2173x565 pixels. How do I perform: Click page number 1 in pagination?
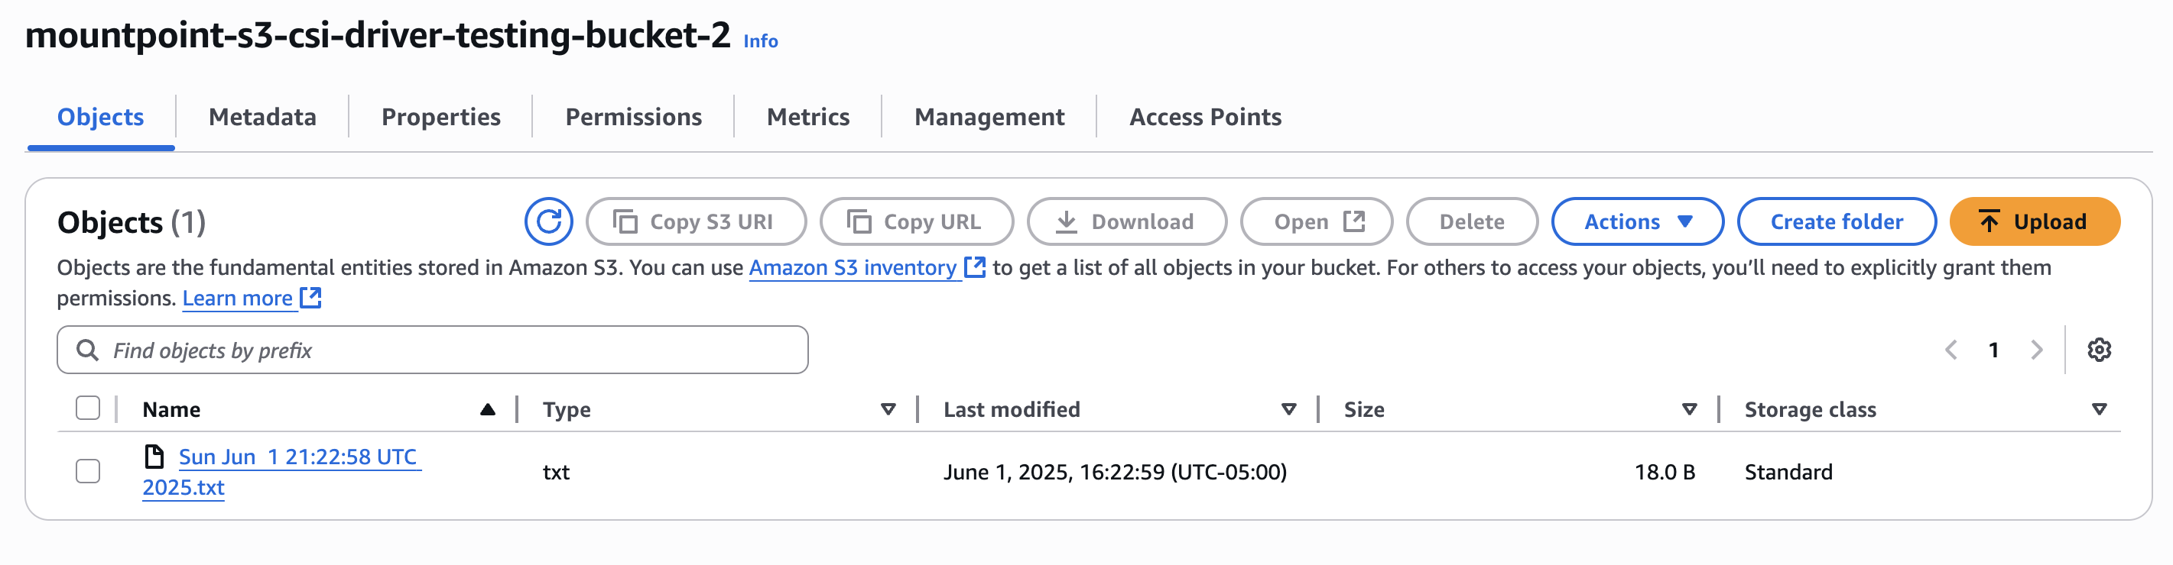1993,350
